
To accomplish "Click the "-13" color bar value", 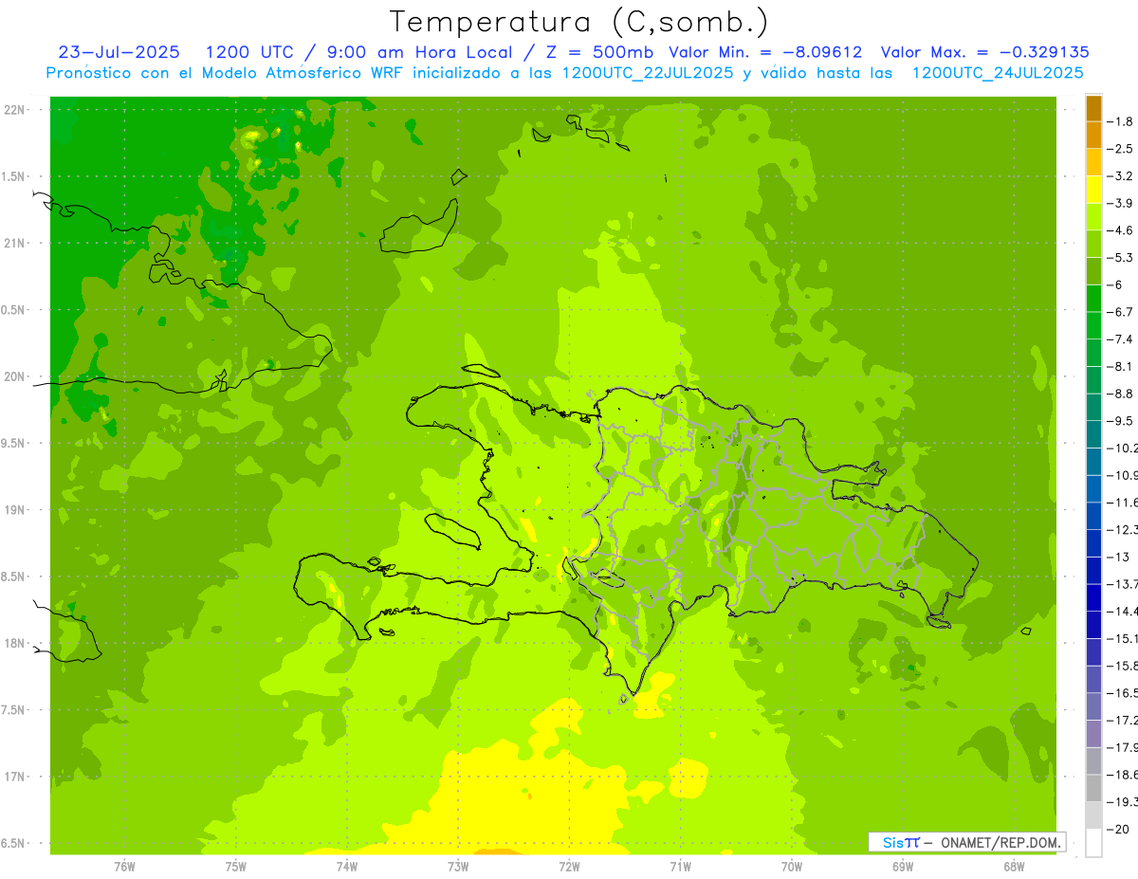I will (x=1118, y=557).
